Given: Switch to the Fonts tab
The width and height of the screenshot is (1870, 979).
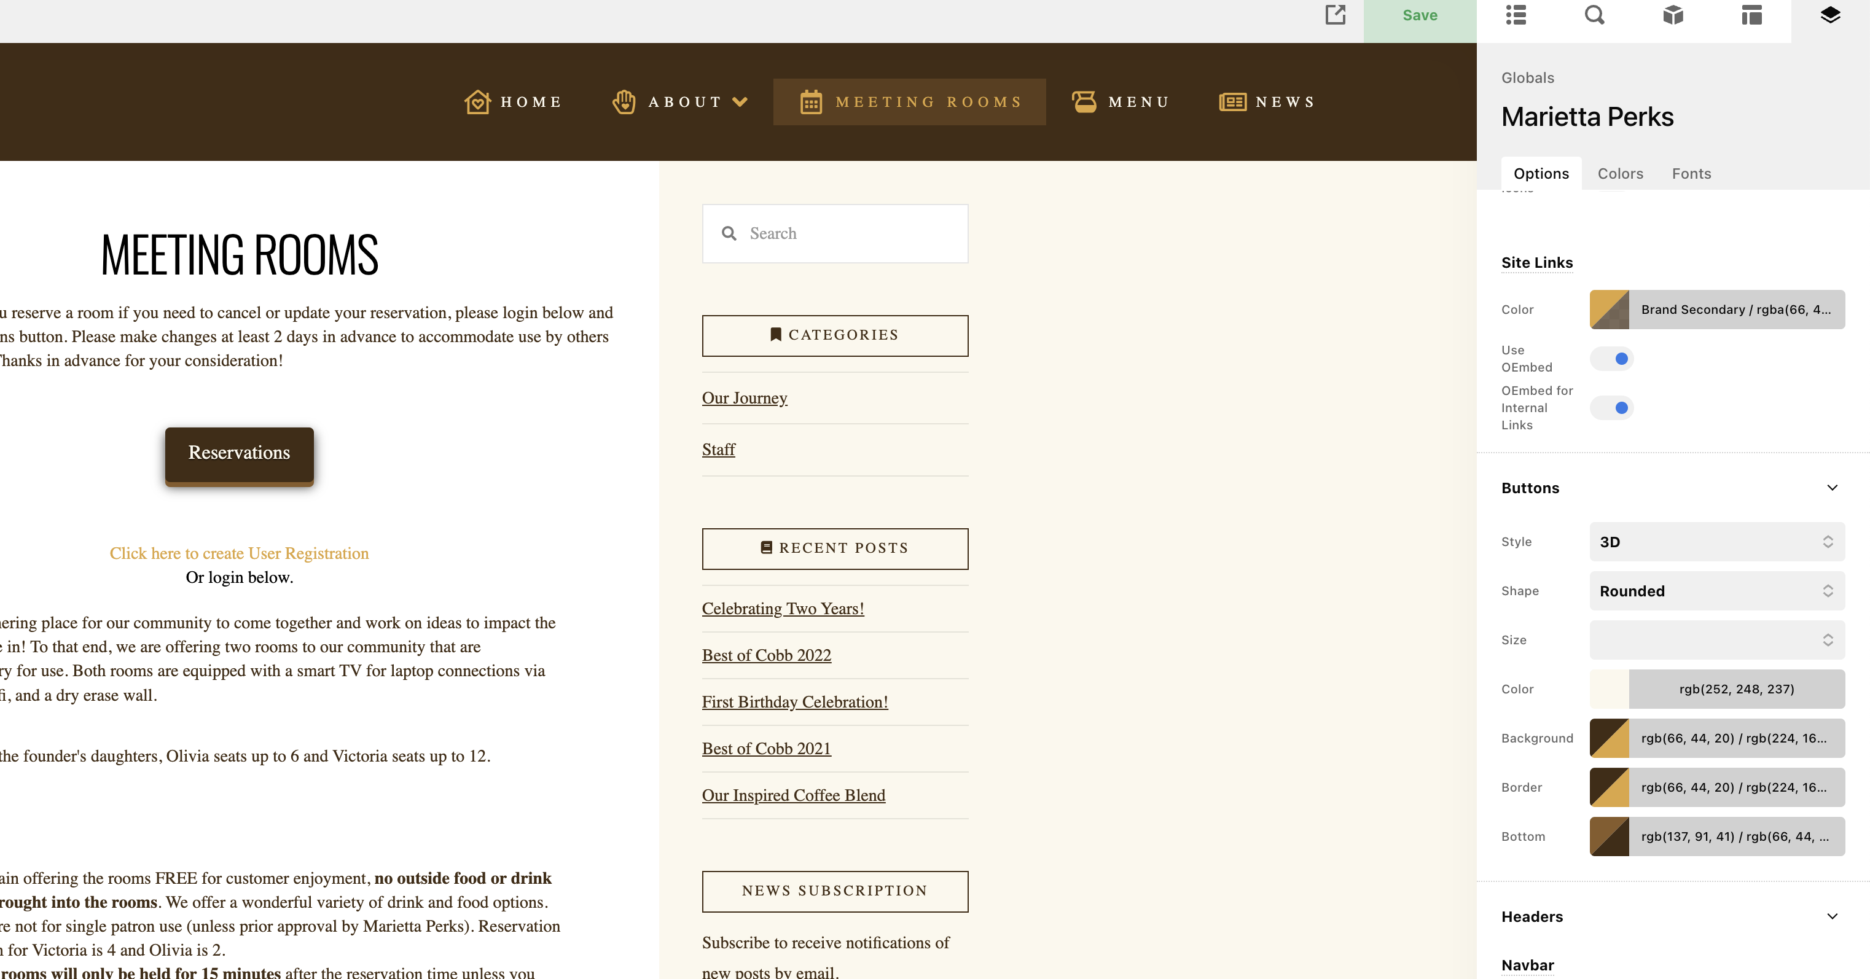Looking at the screenshot, I should click(x=1691, y=173).
